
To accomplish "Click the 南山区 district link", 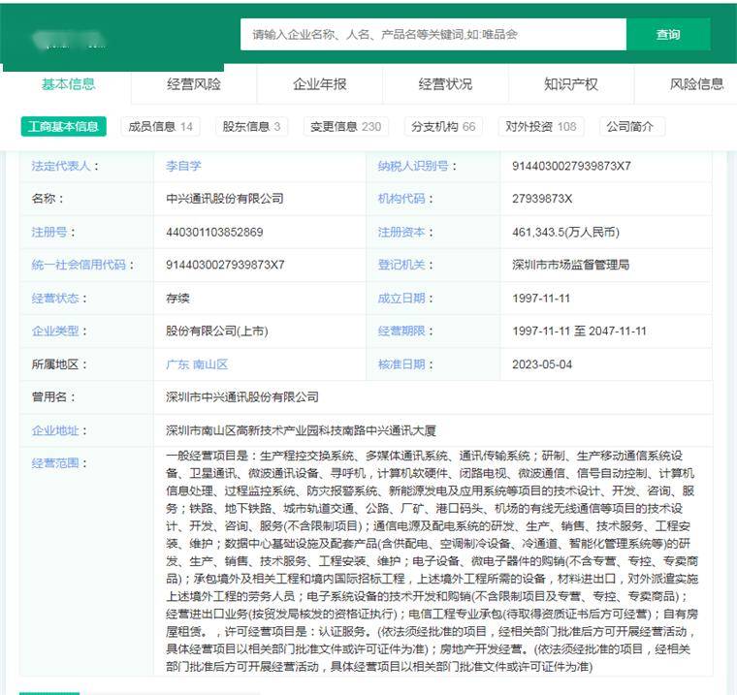I will [210, 364].
